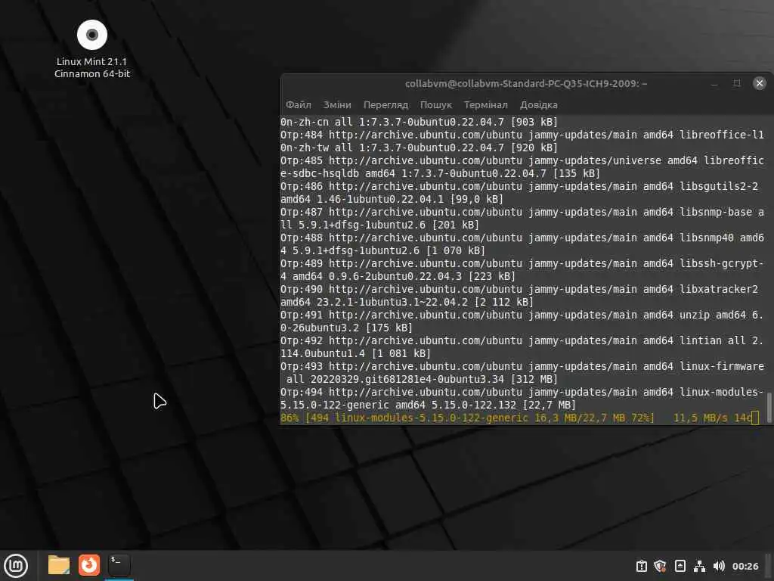Maximize the terminal window
Screen dimensions: 774x581
pos(736,83)
